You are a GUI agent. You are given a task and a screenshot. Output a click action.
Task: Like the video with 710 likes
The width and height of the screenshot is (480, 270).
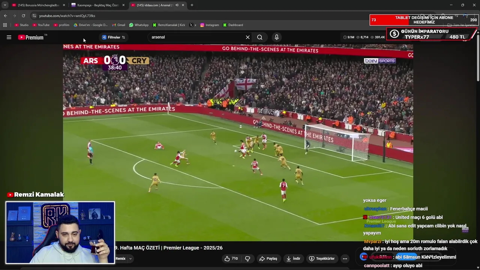[231, 258]
